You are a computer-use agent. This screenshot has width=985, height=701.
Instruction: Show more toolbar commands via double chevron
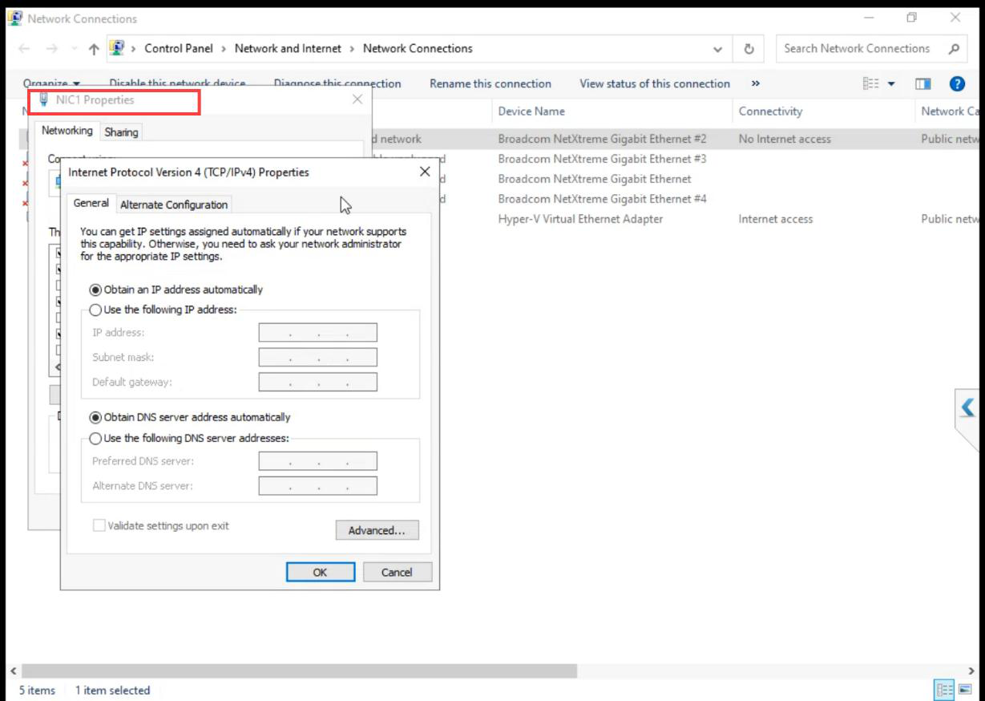tap(755, 83)
